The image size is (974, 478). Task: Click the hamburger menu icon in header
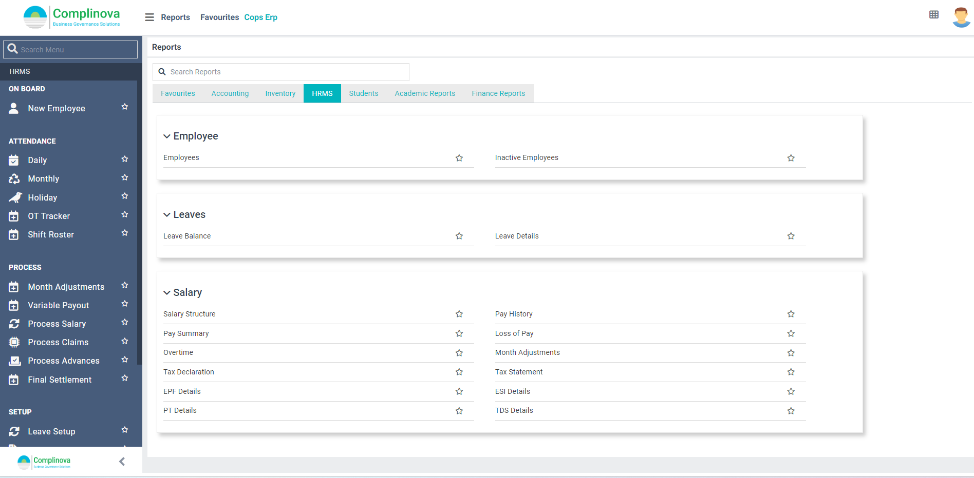[x=149, y=17]
